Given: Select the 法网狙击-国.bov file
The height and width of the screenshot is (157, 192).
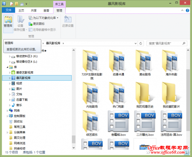Looking at the screenshot, I should point(171,123).
